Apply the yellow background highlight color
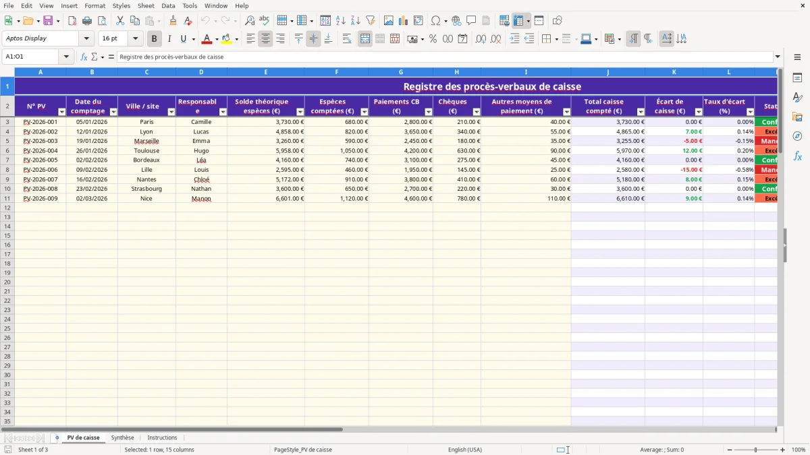The width and height of the screenshot is (810, 455). (227, 39)
